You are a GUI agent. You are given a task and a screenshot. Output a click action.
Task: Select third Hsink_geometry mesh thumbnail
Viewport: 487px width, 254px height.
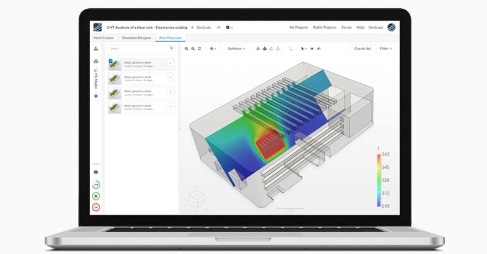(115, 93)
